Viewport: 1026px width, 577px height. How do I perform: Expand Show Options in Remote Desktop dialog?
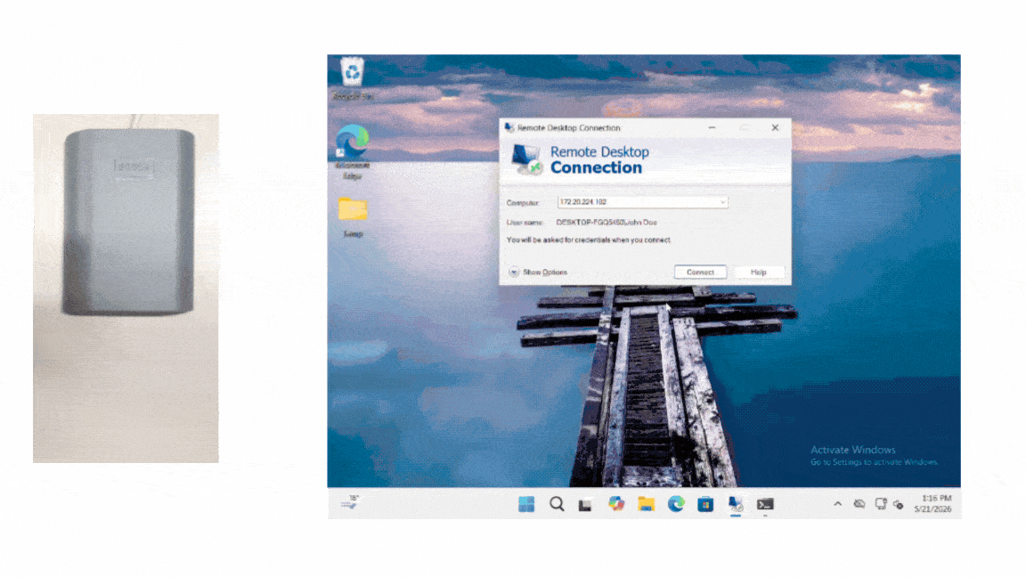538,272
